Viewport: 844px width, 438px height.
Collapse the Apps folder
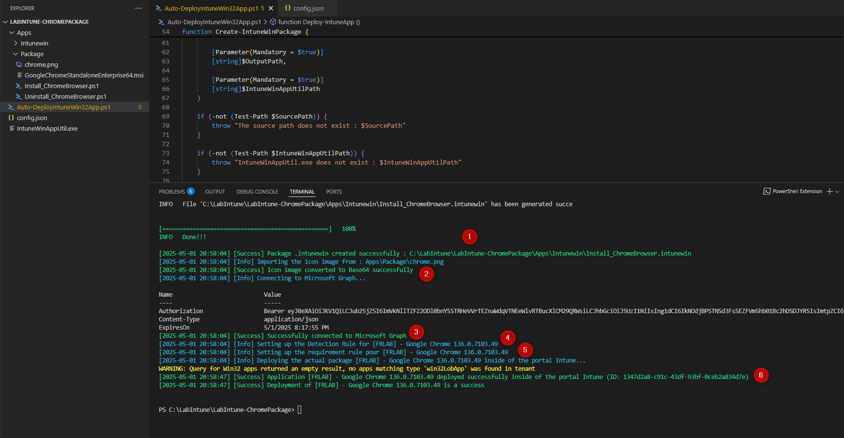tap(12, 32)
